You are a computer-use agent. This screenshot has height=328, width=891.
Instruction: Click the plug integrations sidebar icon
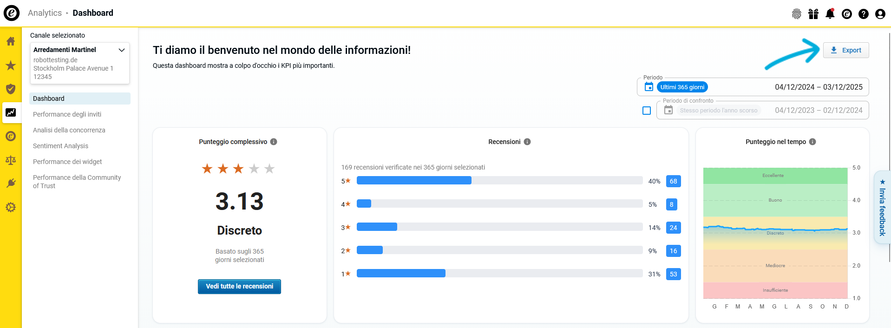tap(11, 183)
